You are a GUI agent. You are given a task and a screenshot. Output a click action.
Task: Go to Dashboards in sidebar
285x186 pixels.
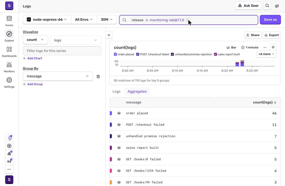(x=9, y=52)
